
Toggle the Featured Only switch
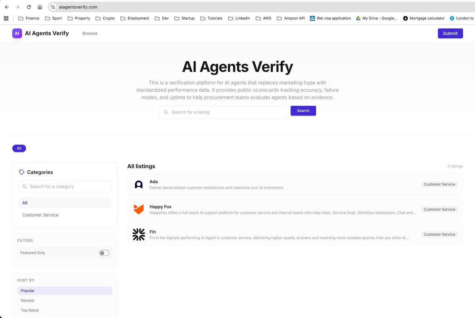[x=104, y=253]
